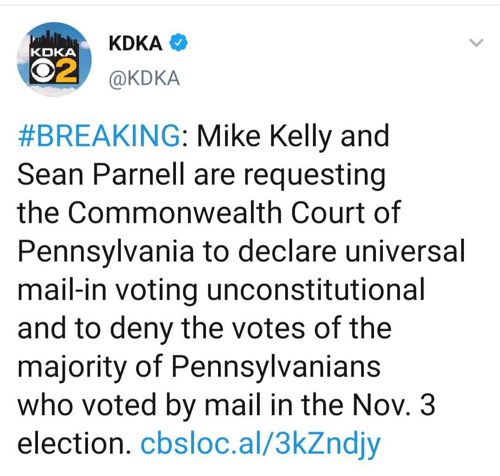Click the KDKA profile avatar

(x=54, y=59)
